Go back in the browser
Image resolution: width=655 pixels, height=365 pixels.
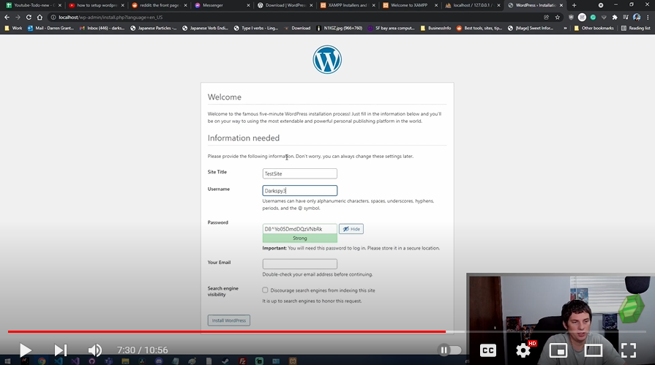point(7,17)
